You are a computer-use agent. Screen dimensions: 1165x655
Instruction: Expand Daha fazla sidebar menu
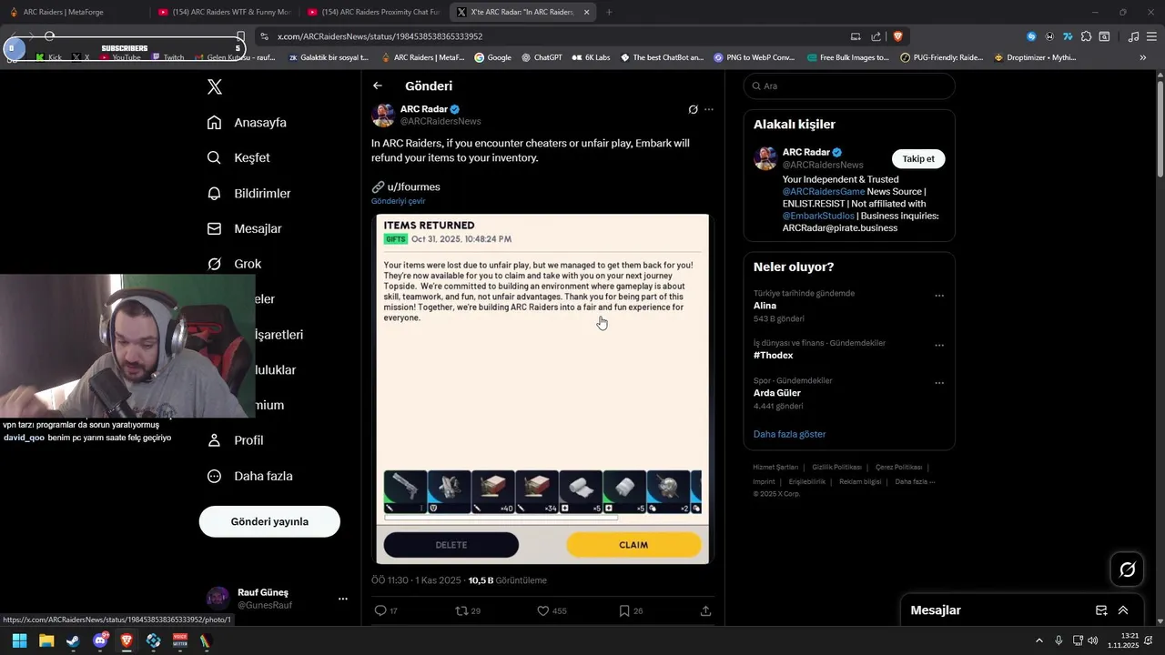(250, 476)
